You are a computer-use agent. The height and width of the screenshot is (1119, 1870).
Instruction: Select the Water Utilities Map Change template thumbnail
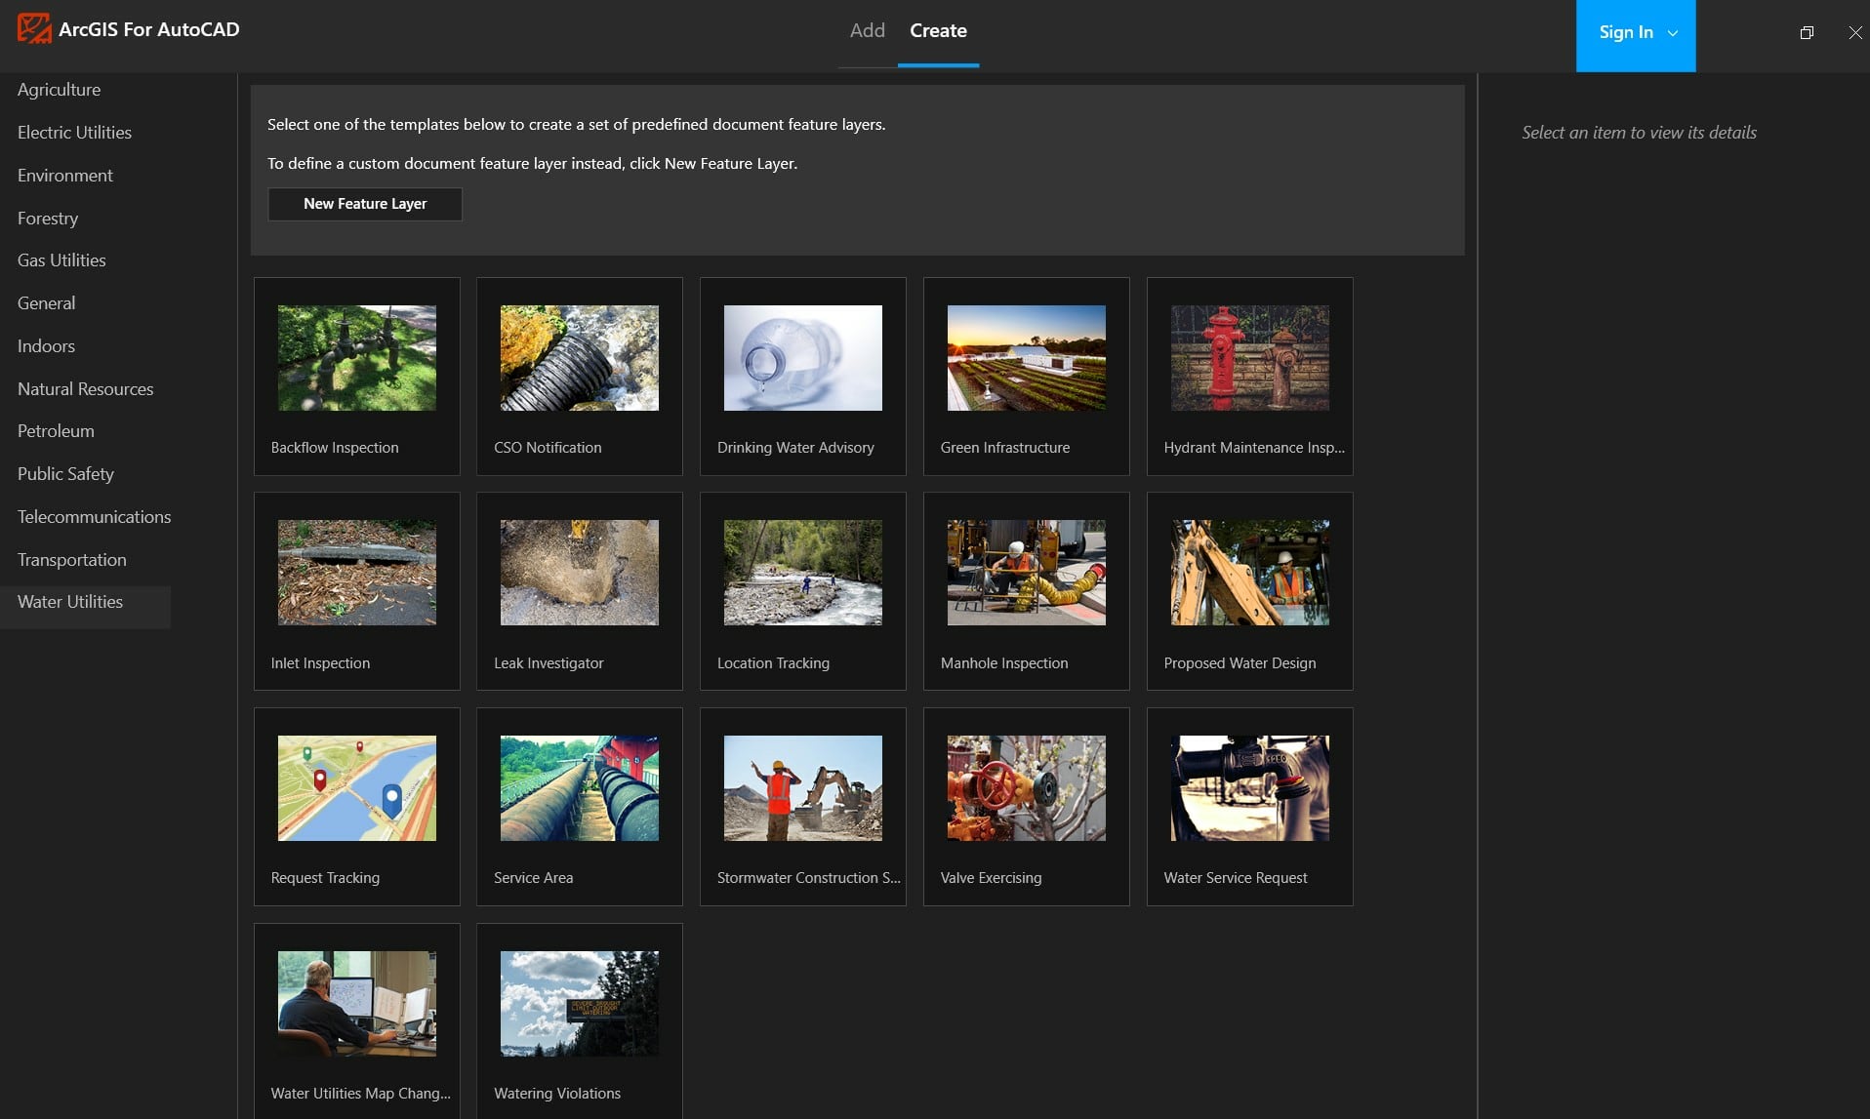pyautogui.click(x=357, y=1004)
